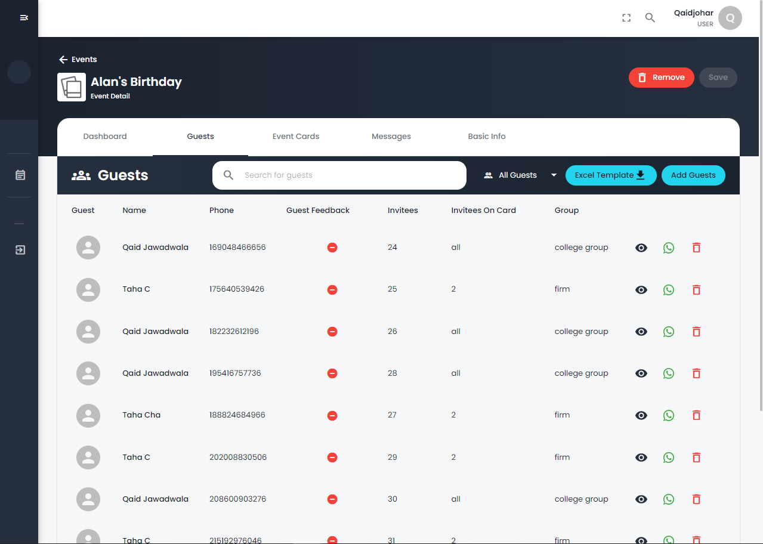763x544 pixels.
Task: View details for guest phone 182232612196
Action: tap(641, 332)
